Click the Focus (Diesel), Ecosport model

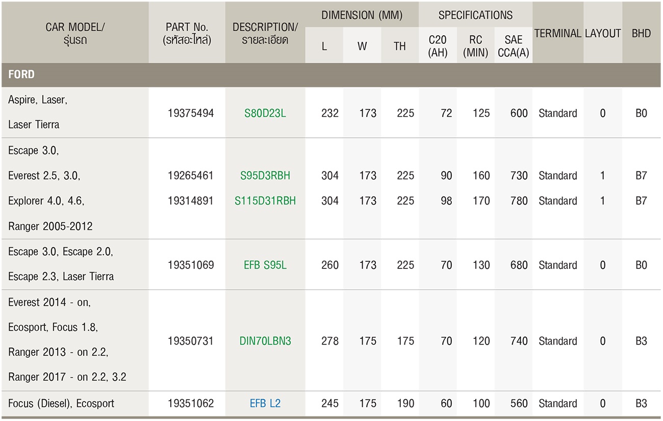[61, 404]
